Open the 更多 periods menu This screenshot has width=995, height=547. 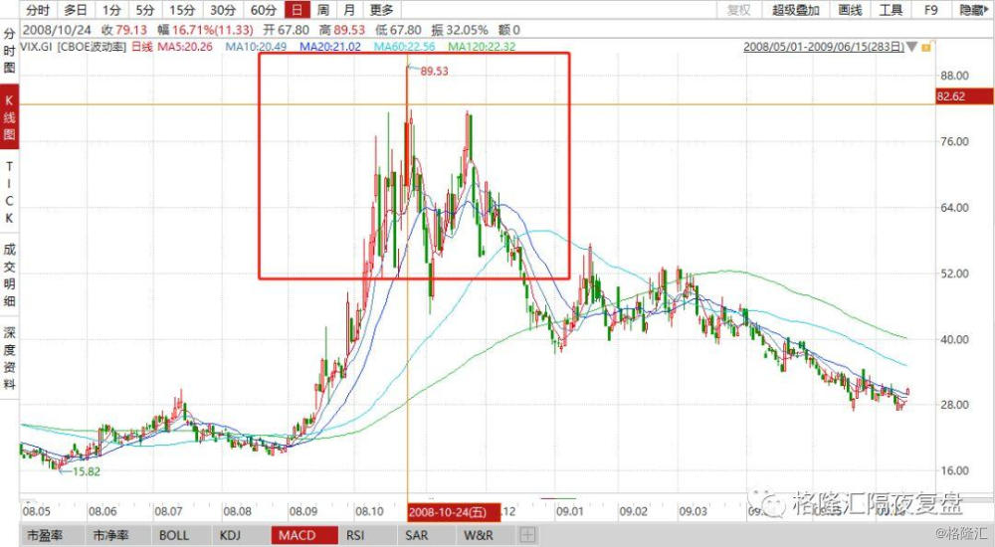coord(381,10)
